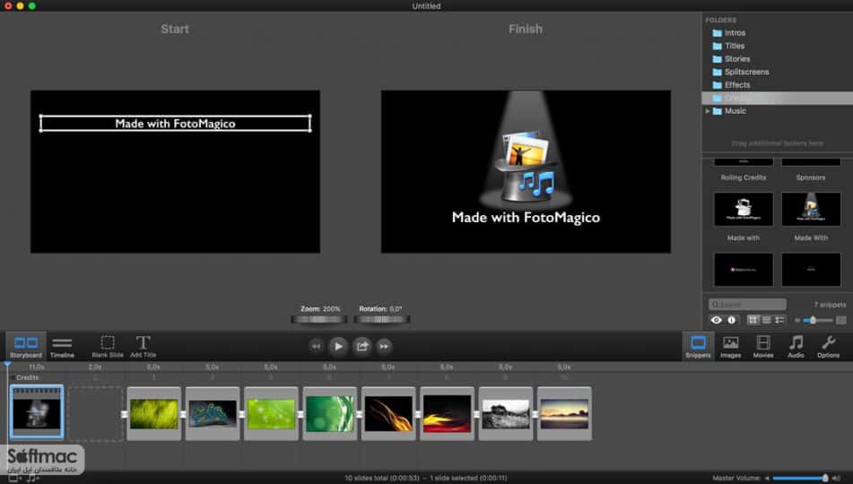
Task: Select the red and yellow fire slide
Action: [448, 413]
